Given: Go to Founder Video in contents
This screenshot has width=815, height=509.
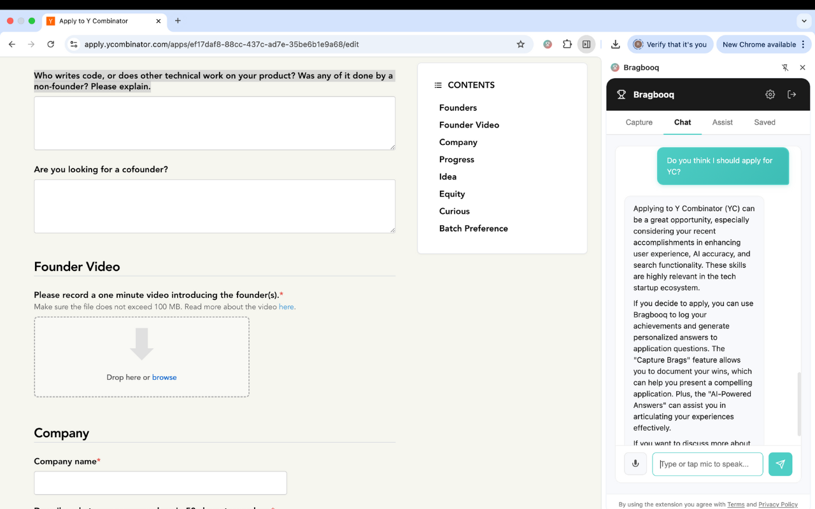Looking at the screenshot, I should [469, 125].
